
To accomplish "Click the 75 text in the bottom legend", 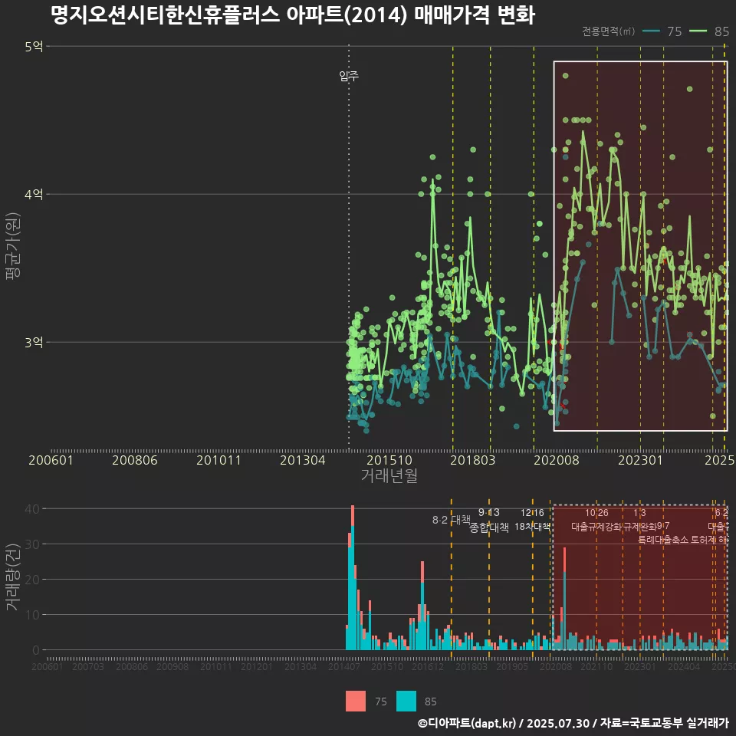I will [381, 701].
